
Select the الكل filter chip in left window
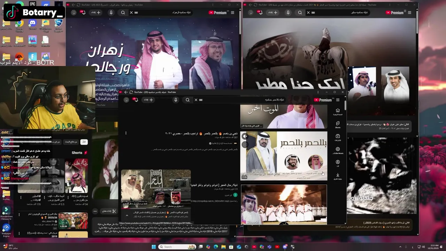pyautogui.click(x=84, y=142)
